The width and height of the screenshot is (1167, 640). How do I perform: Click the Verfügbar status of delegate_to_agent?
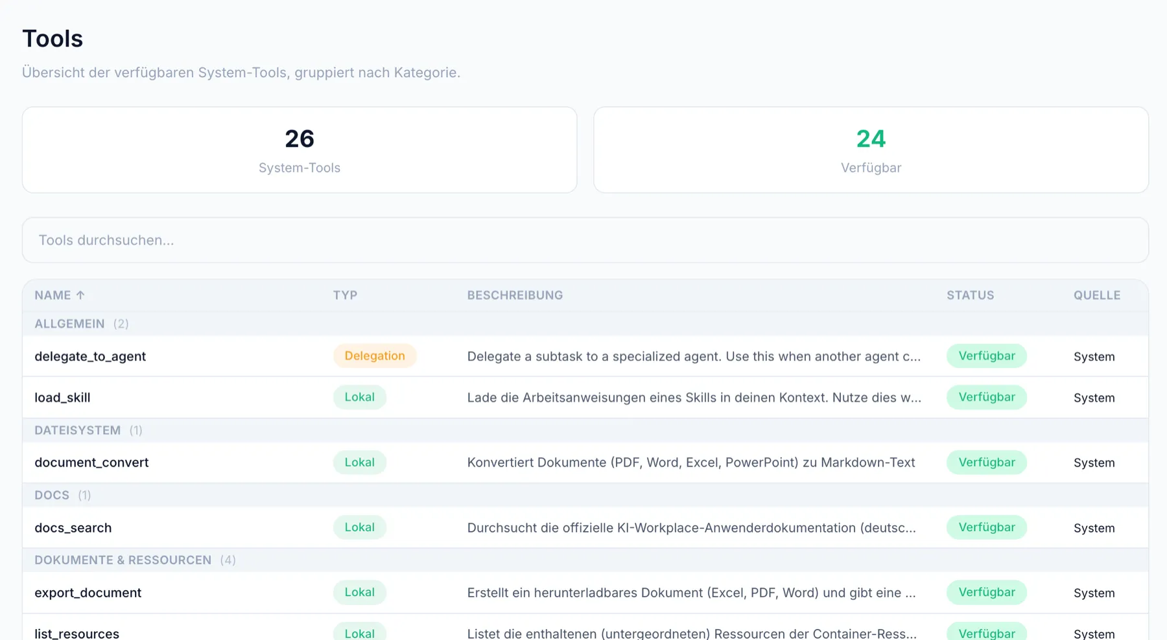tap(987, 356)
